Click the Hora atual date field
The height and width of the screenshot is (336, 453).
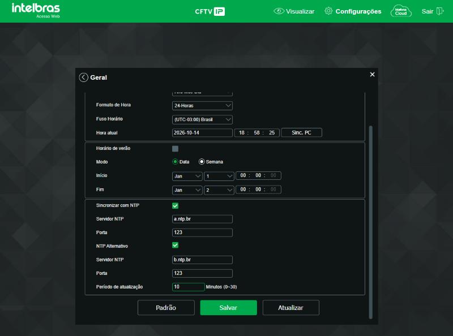[202, 133]
